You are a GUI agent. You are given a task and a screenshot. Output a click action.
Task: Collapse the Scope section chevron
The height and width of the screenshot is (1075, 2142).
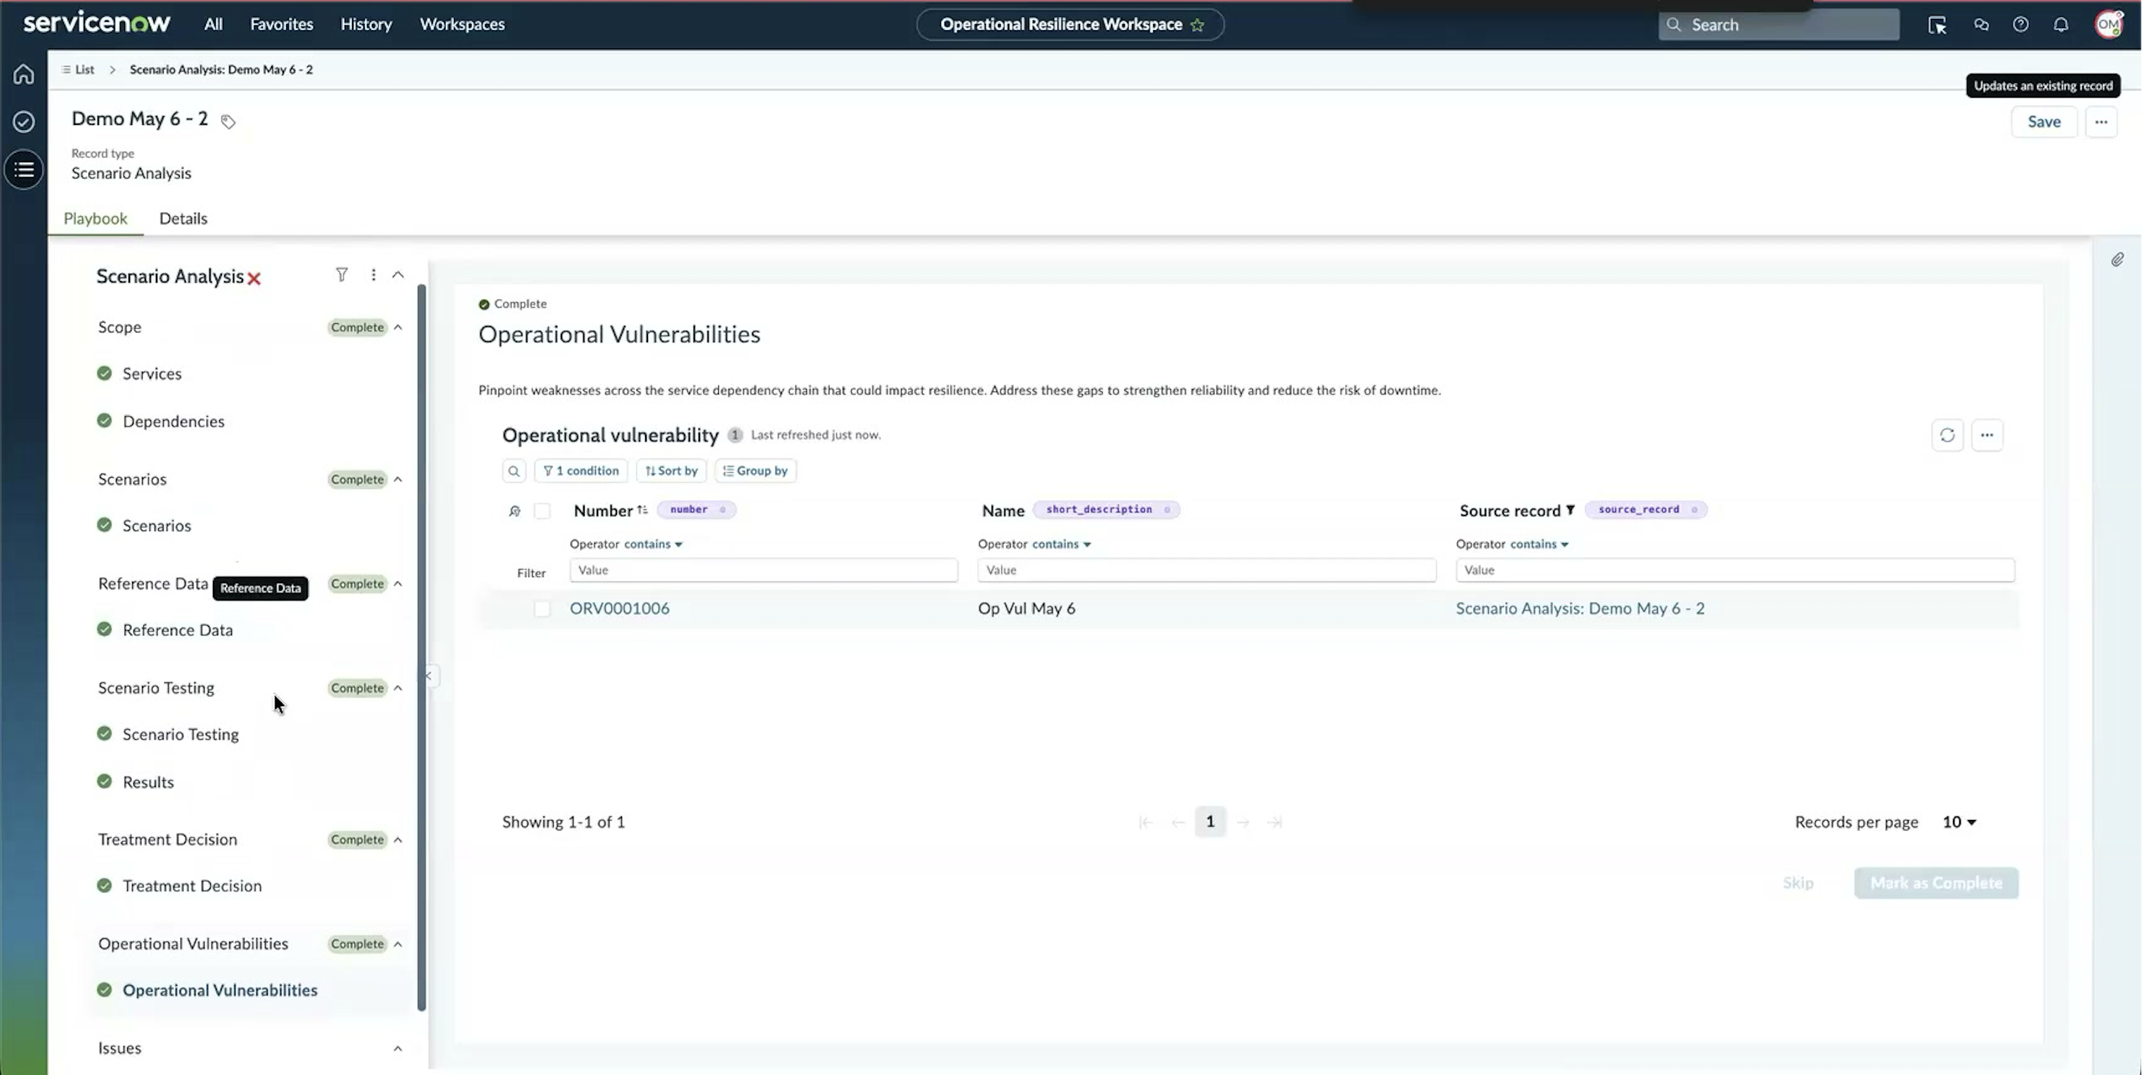point(398,327)
